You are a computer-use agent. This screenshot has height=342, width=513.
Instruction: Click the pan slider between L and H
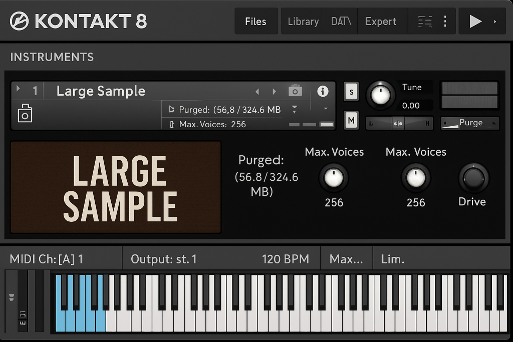pyautogui.click(x=399, y=123)
